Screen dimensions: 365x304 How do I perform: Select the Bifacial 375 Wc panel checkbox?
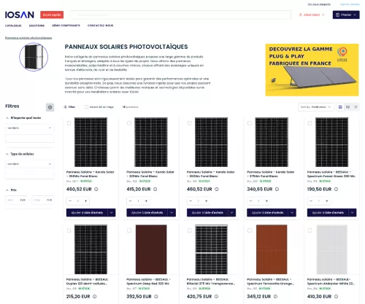coord(189,230)
